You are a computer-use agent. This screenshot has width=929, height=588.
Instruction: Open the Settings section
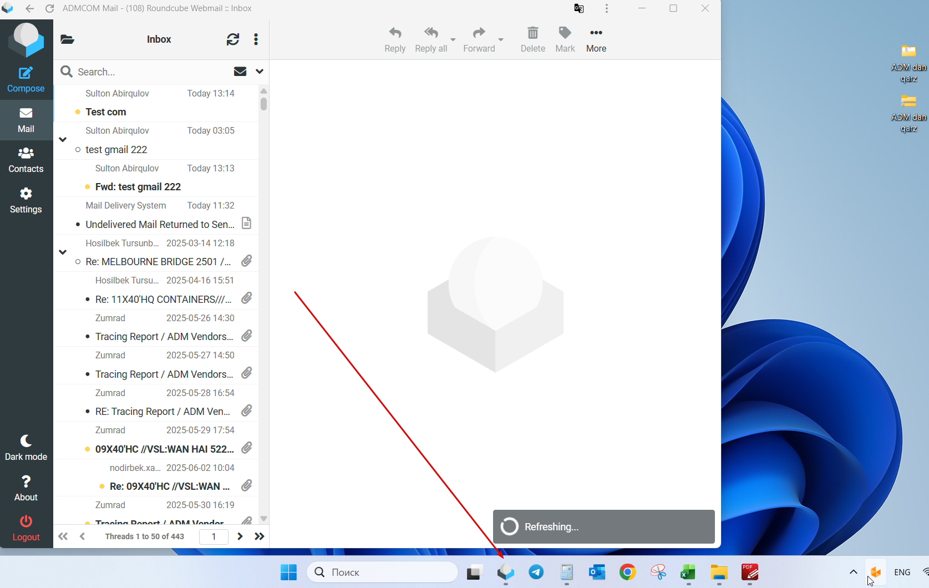[26, 200]
